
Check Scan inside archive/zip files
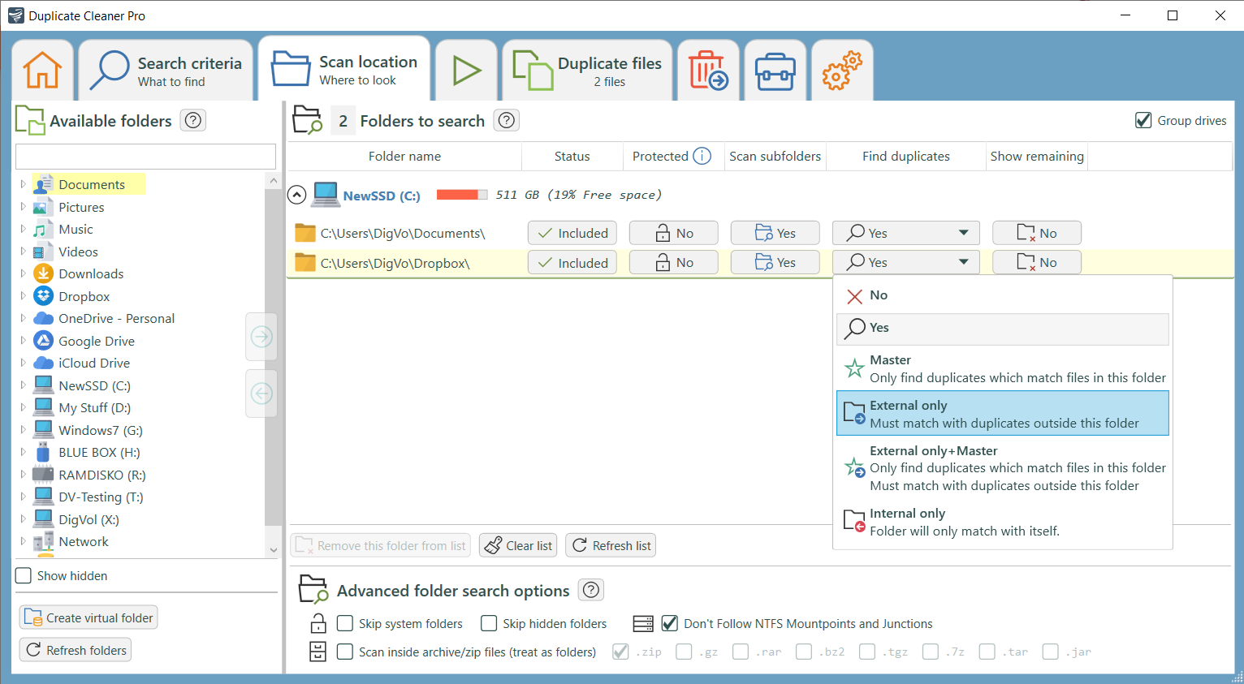click(344, 652)
